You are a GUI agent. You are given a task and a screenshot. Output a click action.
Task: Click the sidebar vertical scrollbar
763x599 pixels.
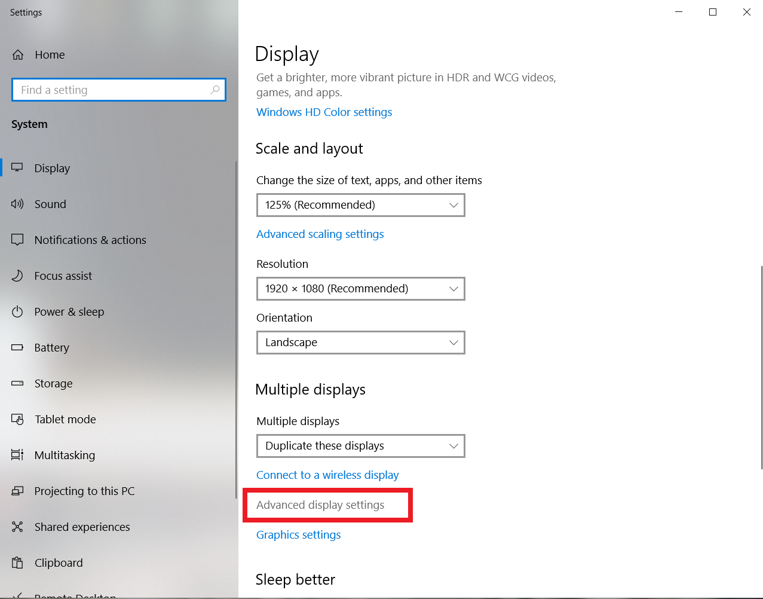(x=236, y=329)
